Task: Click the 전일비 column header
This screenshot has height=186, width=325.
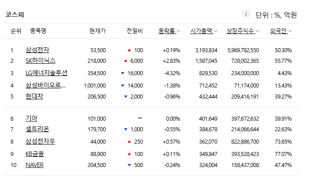Action: pyautogui.click(x=135, y=31)
